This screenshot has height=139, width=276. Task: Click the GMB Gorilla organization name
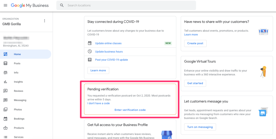(11, 24)
